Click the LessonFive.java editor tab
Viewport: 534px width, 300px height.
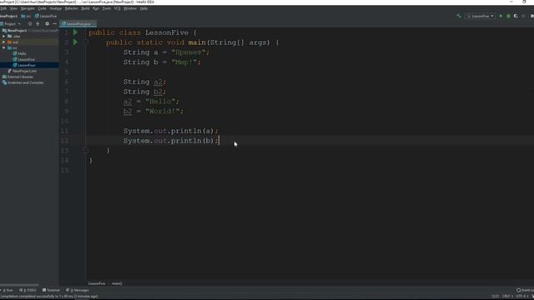77,24
